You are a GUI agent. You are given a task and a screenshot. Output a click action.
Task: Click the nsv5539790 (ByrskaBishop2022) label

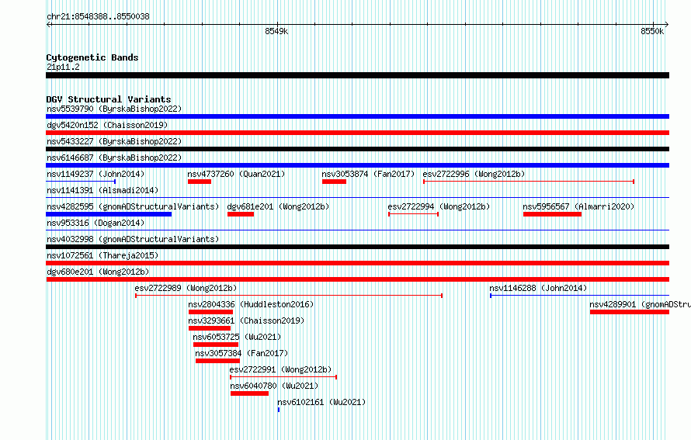[x=114, y=109]
